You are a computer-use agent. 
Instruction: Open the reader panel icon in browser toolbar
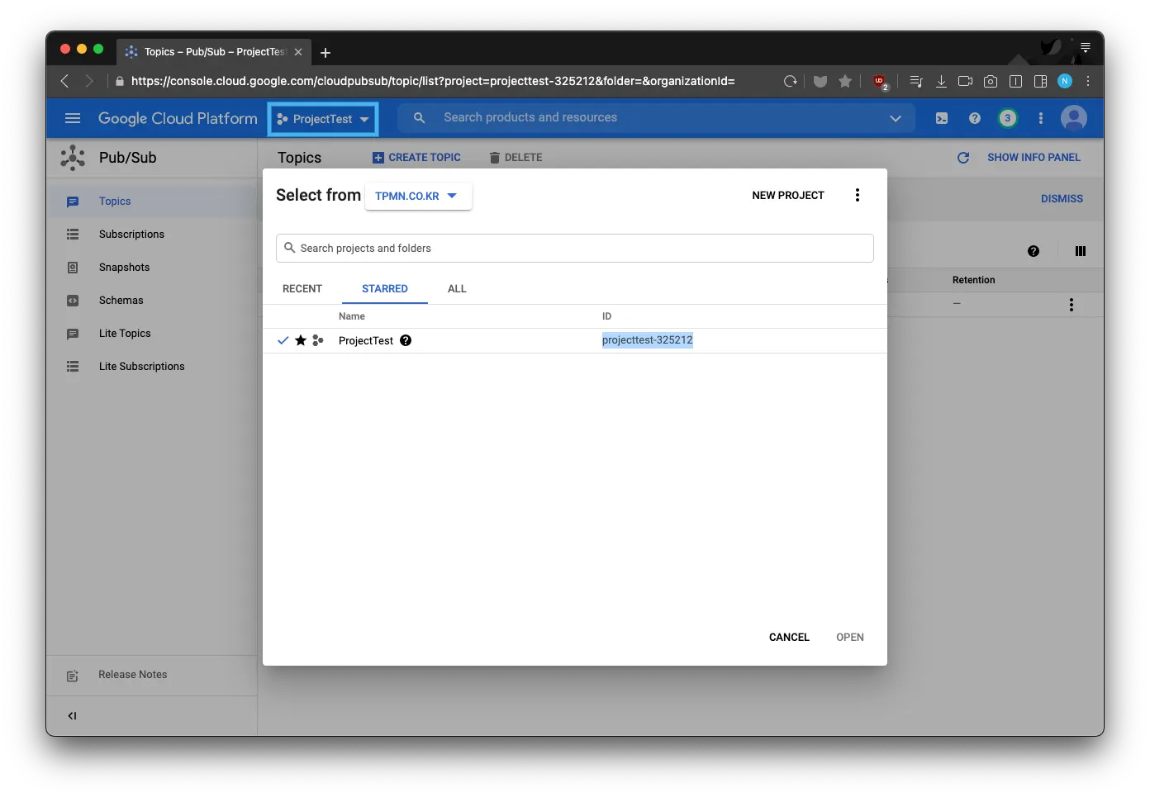[1016, 81]
